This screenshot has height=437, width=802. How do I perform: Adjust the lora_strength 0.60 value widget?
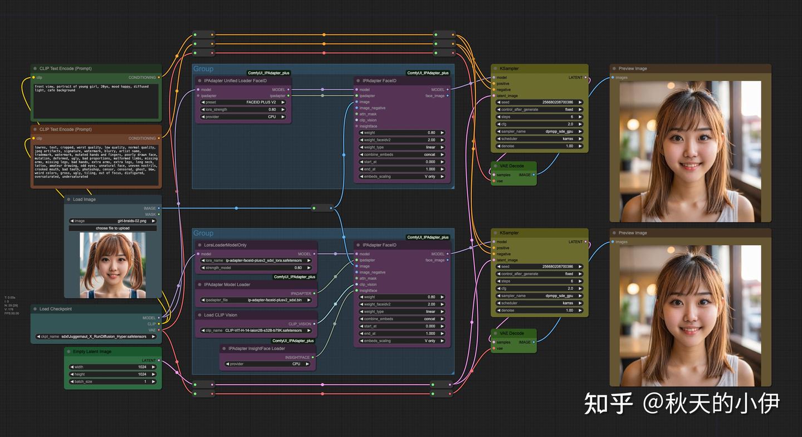pyautogui.click(x=243, y=109)
